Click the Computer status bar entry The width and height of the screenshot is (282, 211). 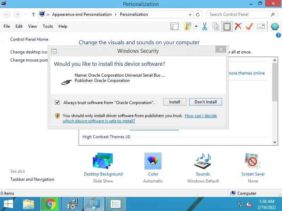click(243, 193)
